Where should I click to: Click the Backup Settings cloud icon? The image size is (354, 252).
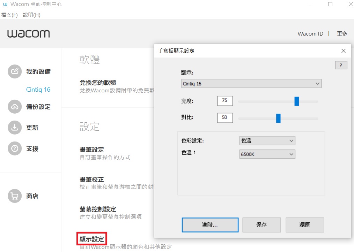[15, 107]
